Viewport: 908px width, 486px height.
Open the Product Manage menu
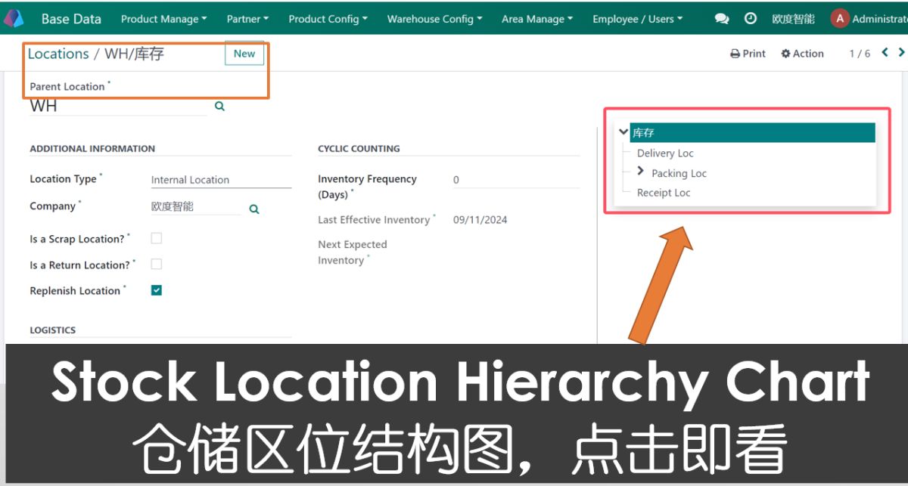163,19
